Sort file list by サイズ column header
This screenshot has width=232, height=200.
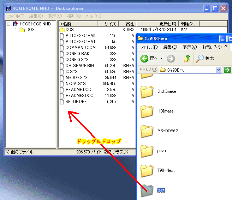point(108,24)
